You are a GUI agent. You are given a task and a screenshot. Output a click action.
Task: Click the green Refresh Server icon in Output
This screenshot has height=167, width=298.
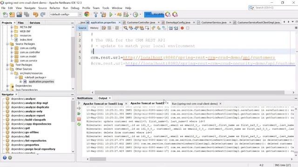[79, 124]
